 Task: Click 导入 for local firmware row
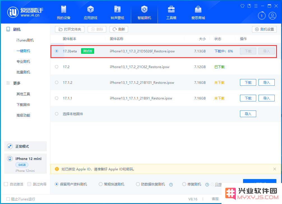click(x=248, y=114)
